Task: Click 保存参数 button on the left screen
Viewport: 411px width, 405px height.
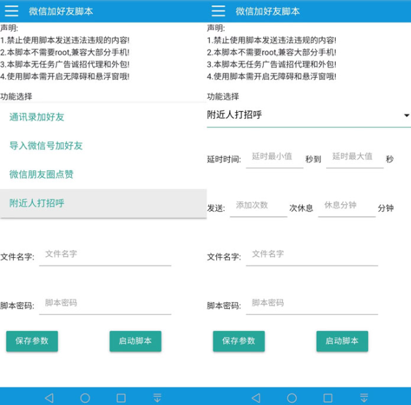Action: [x=32, y=341]
